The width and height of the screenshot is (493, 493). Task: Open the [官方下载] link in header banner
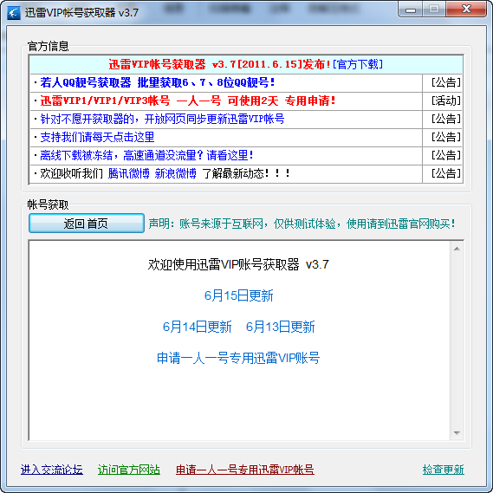pos(358,64)
